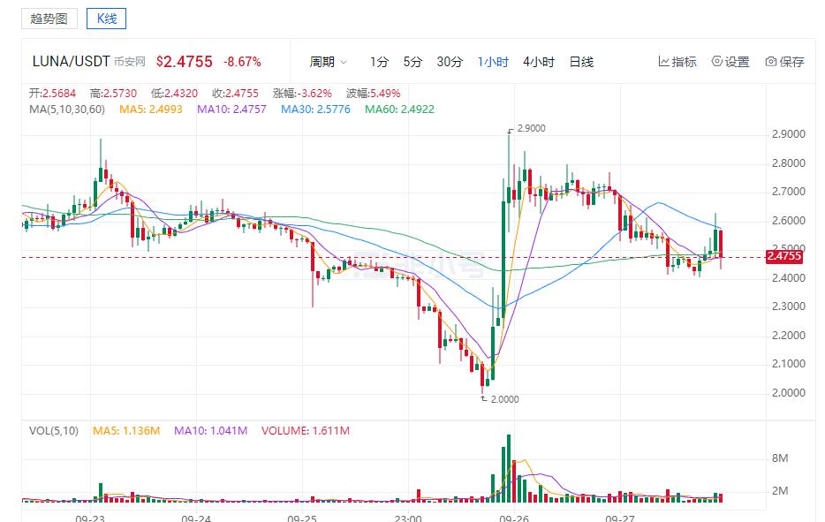Switch to the 日线 daily timeframe

581,62
